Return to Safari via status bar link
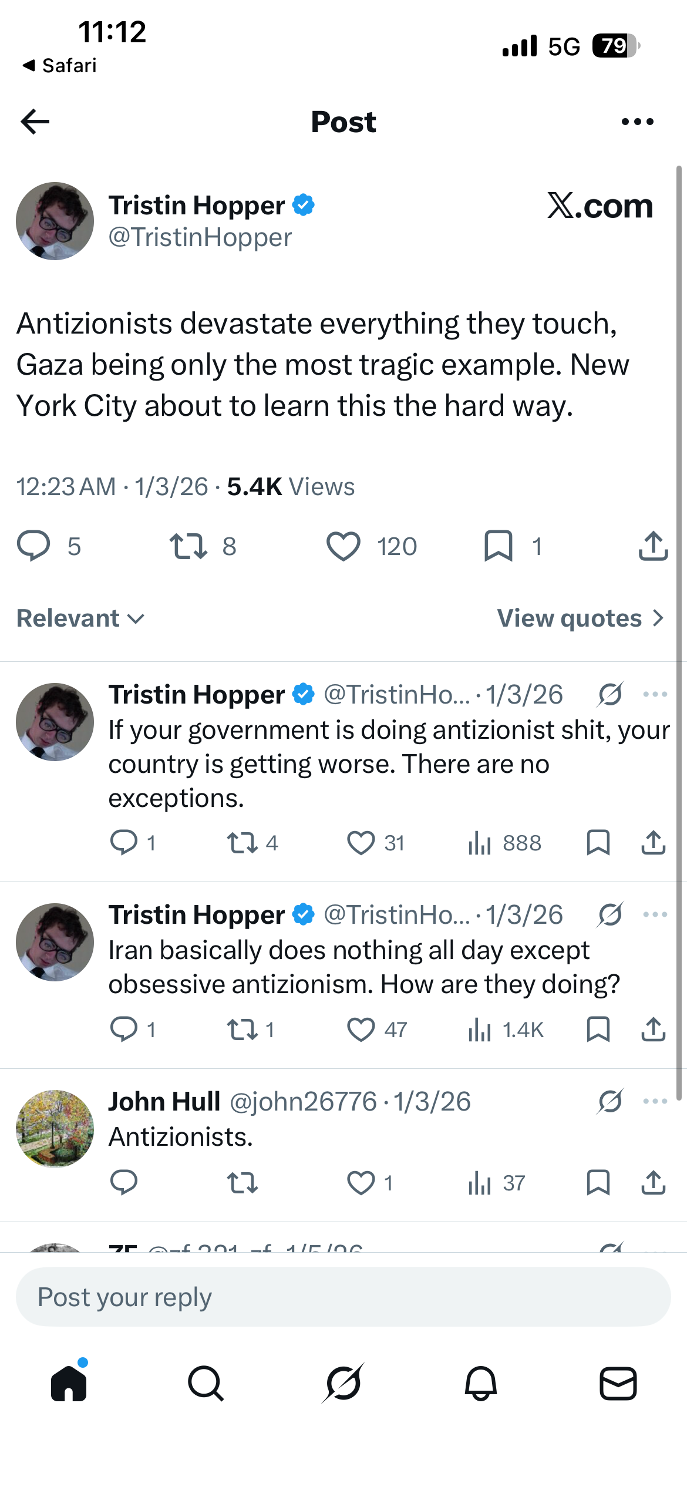Image resolution: width=687 pixels, height=1487 pixels. click(x=59, y=65)
